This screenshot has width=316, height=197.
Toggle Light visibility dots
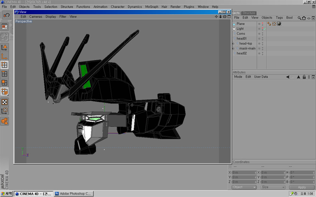click(262, 29)
